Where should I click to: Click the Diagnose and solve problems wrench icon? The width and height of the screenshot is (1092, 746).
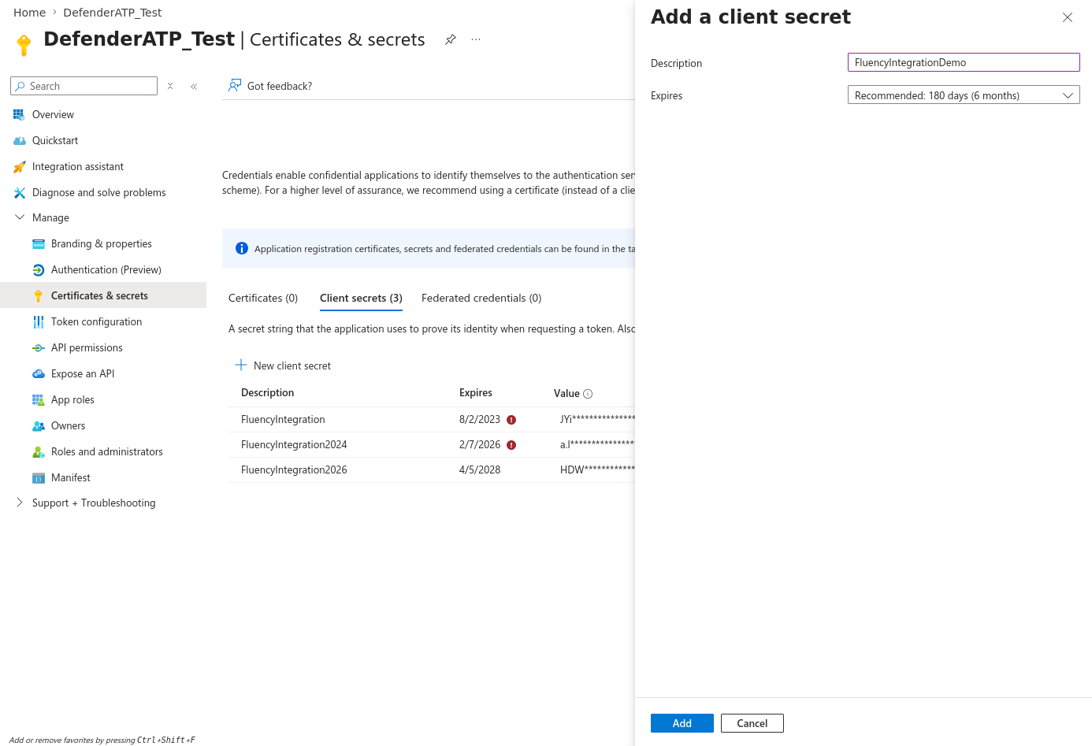pyautogui.click(x=19, y=192)
